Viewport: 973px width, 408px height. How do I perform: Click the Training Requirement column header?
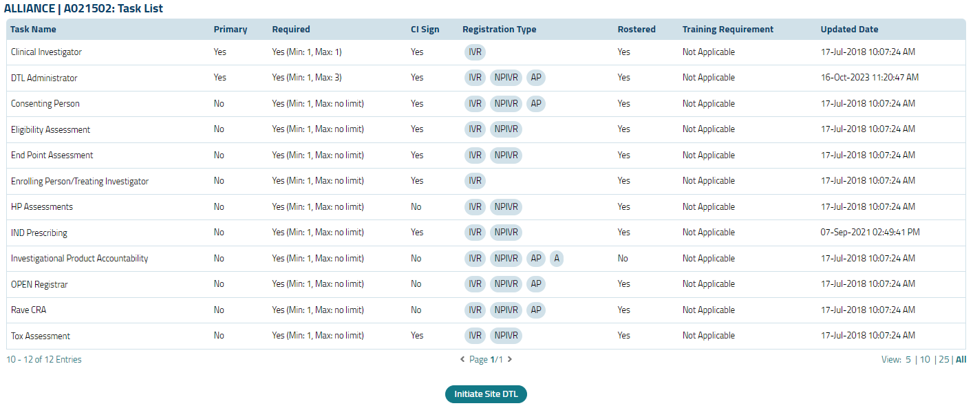click(x=727, y=30)
